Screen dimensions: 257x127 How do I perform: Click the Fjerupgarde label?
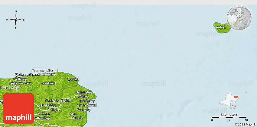click(10, 88)
